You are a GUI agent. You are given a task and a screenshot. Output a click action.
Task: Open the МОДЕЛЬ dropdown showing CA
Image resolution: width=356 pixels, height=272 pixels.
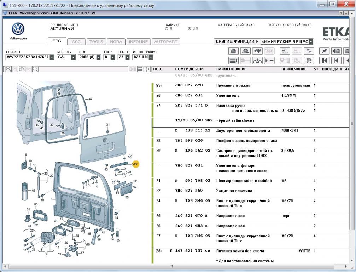tap(73, 57)
